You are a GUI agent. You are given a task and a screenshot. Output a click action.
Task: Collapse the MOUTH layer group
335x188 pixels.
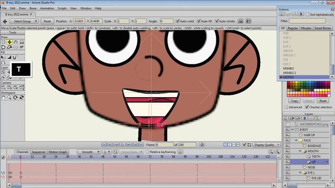tap(300, 151)
